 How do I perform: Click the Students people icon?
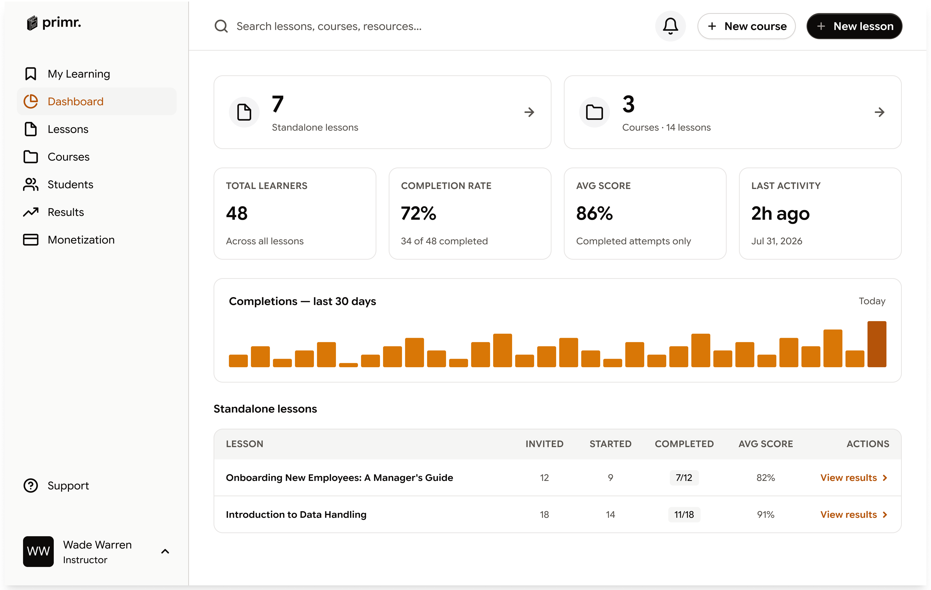point(30,184)
